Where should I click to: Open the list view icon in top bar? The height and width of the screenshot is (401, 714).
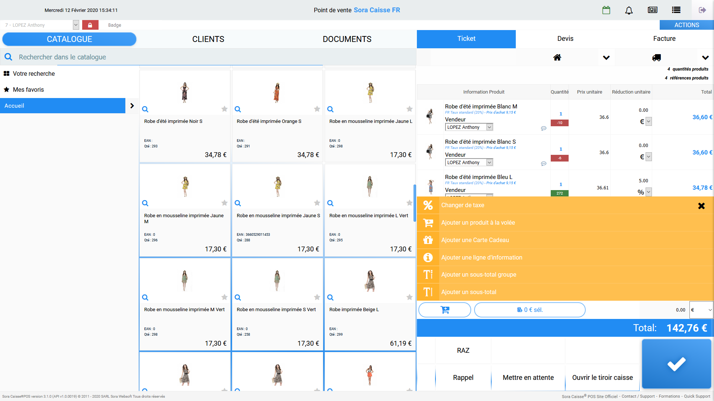[x=676, y=10]
